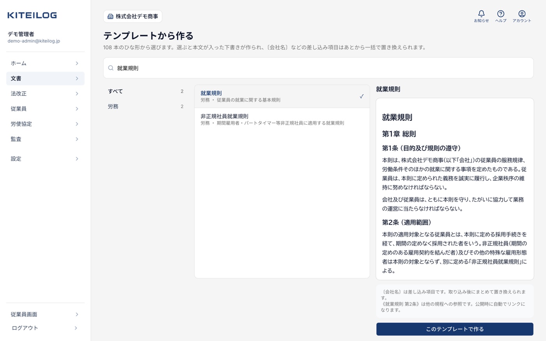546x341 pixels.
Task: Click the template search field
Action: (318, 68)
